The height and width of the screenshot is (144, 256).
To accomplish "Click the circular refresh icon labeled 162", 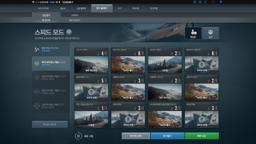I will pos(78,136).
